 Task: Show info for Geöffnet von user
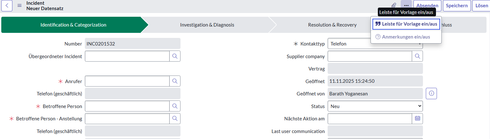[431, 94]
